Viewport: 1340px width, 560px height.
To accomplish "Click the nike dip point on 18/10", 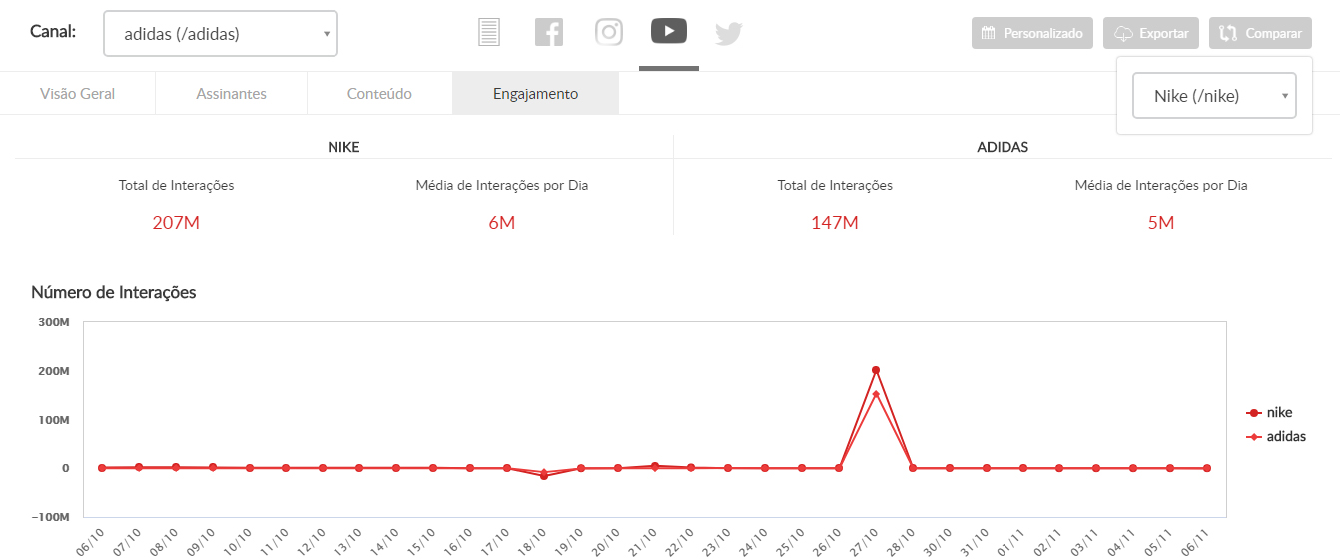I will click(x=544, y=476).
